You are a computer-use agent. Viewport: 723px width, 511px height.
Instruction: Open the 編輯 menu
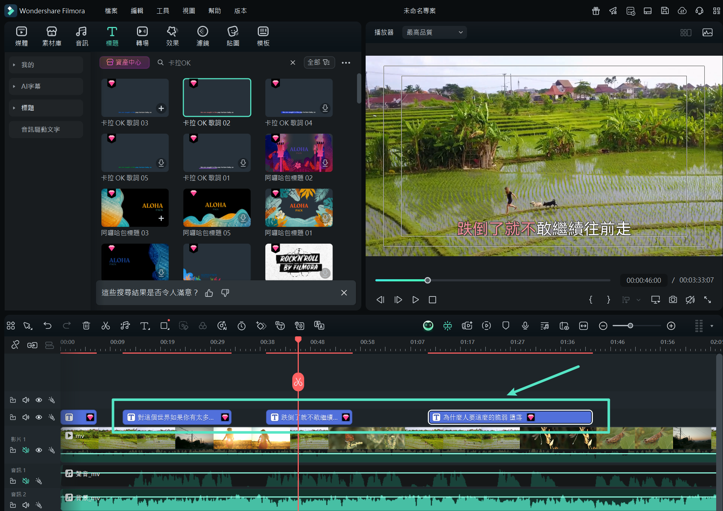(x=137, y=11)
